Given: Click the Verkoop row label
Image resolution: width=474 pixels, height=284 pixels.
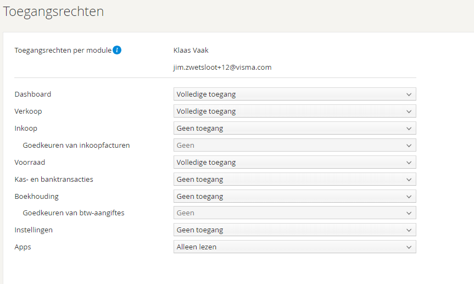Looking at the screenshot, I should click(28, 111).
